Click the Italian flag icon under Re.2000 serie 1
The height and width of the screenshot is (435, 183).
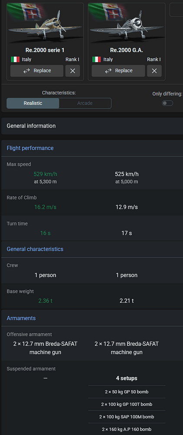pyautogui.click(x=15, y=59)
